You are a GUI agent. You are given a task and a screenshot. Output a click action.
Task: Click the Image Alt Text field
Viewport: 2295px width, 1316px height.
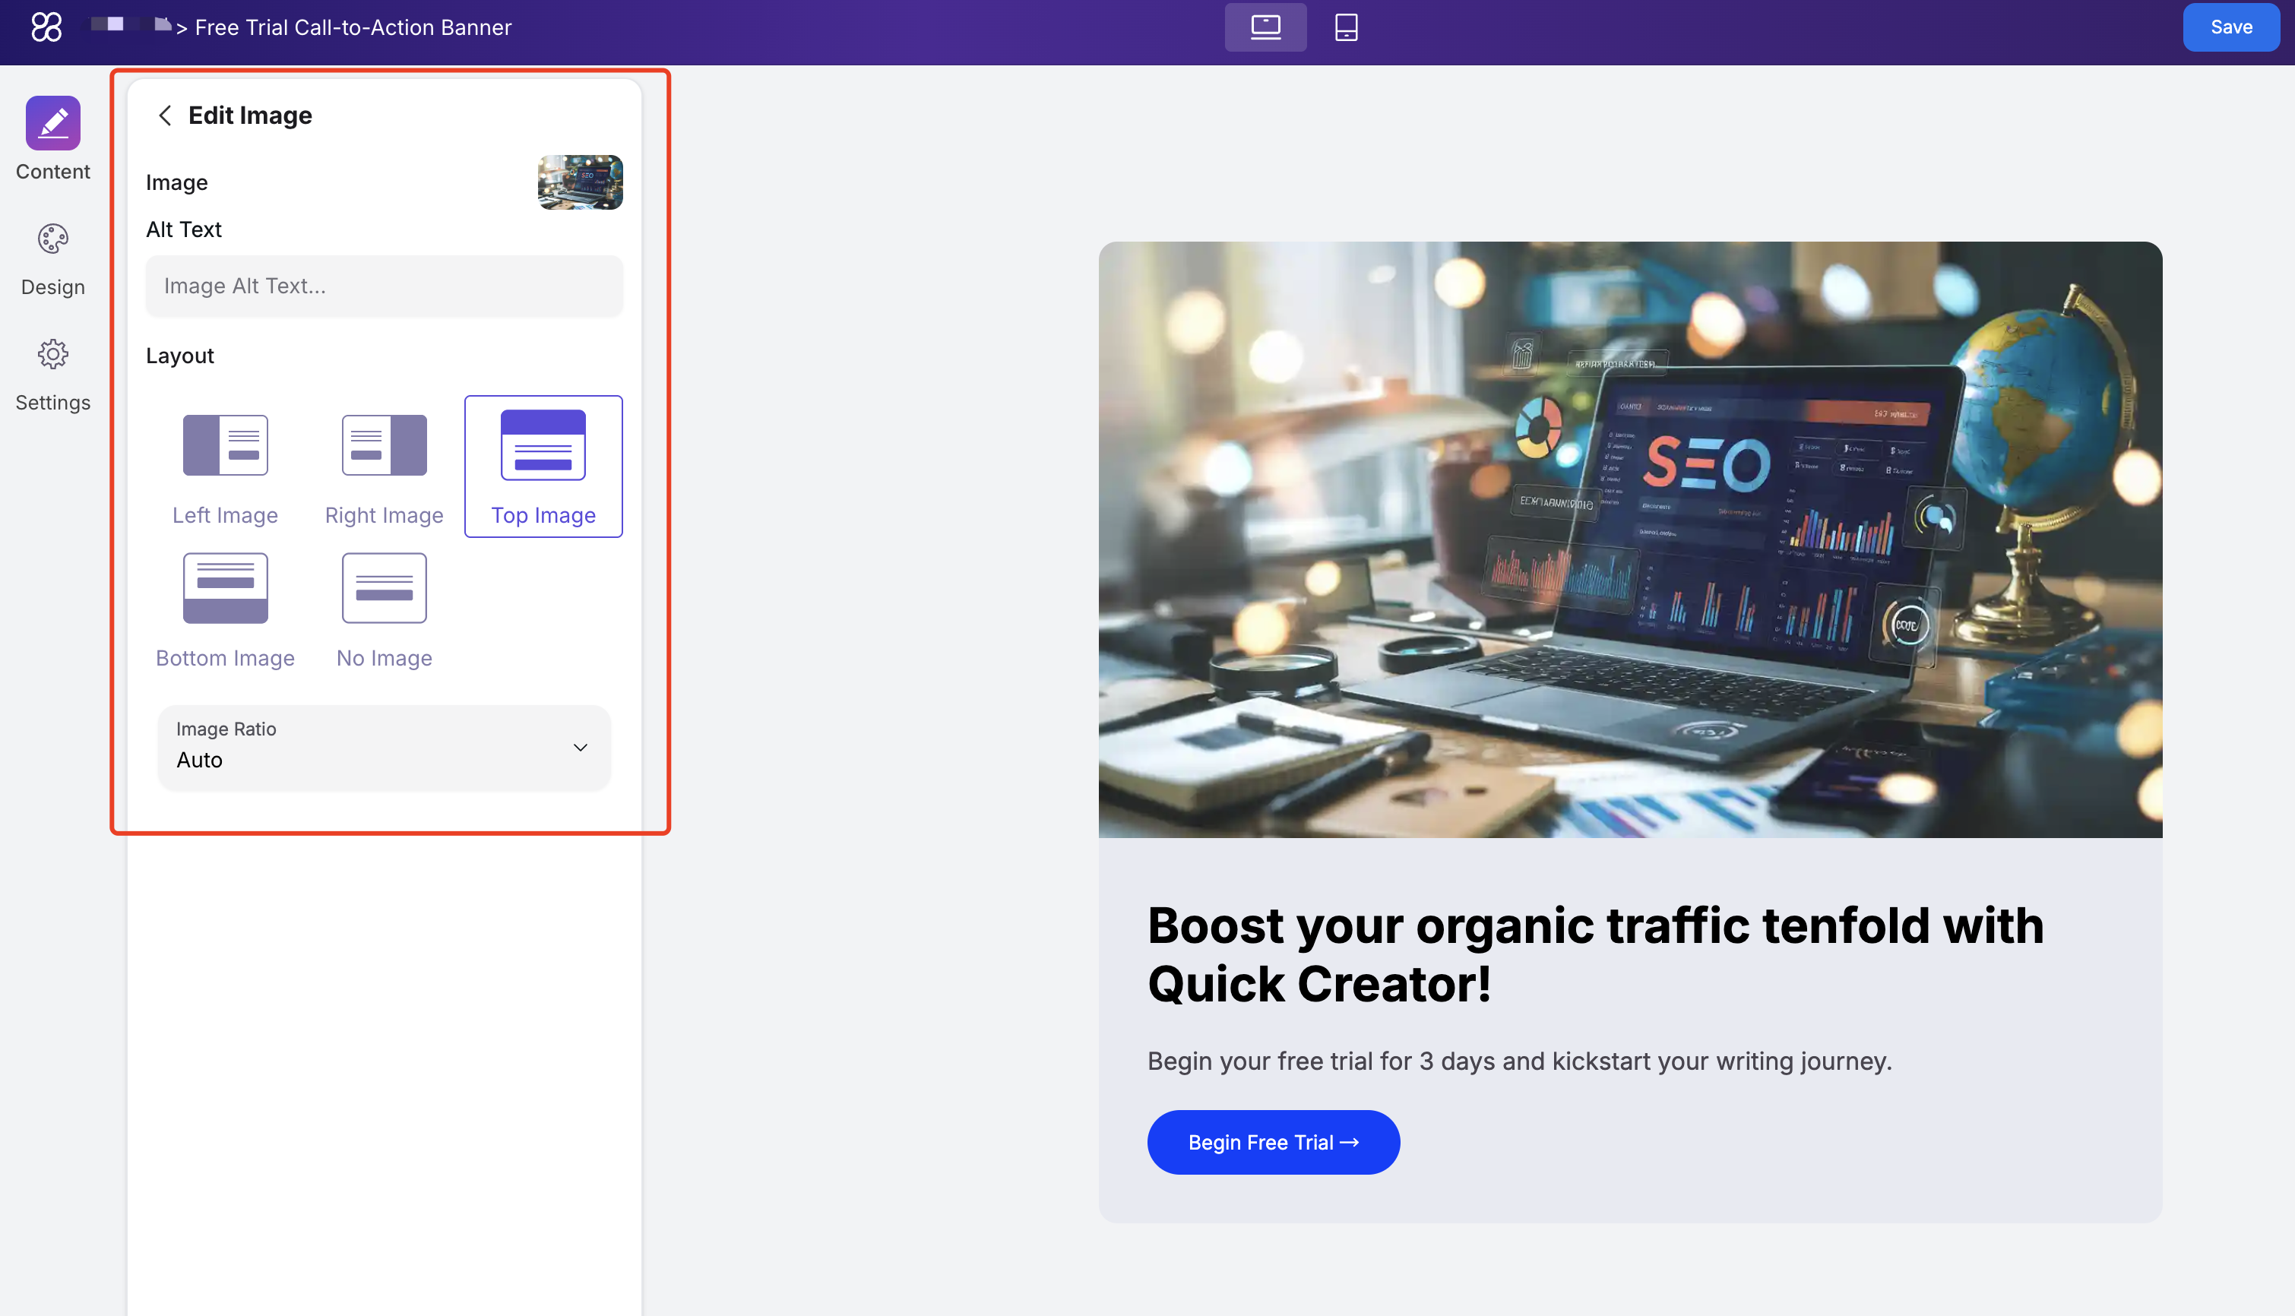(385, 286)
